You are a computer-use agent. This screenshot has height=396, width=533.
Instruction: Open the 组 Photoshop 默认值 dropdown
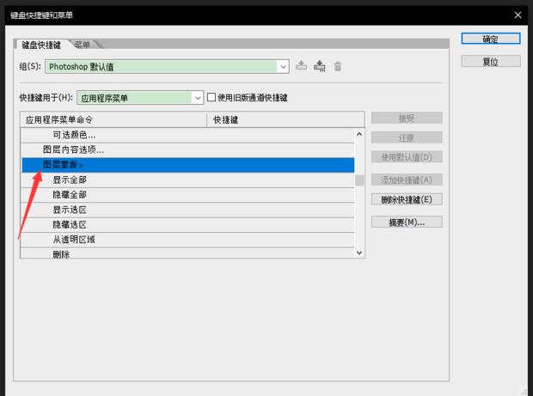point(283,66)
